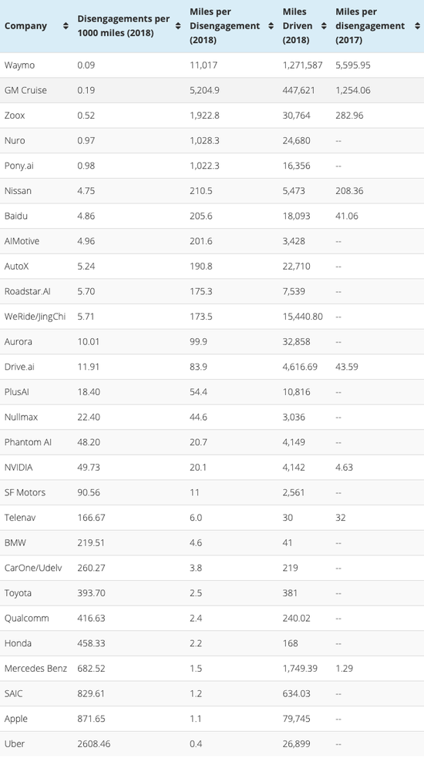Select the Uber row name

(x=15, y=744)
